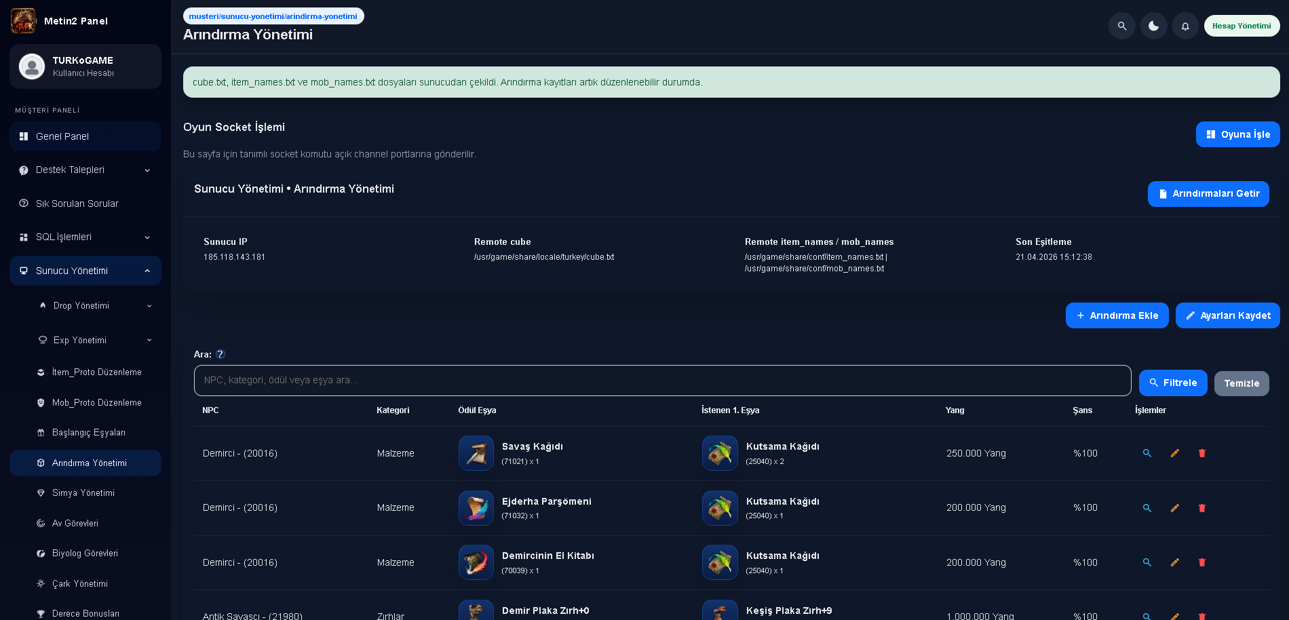1289x620 pixels.
Task: Delete the Savaş Kağıdı refinement row
Action: (x=1202, y=453)
